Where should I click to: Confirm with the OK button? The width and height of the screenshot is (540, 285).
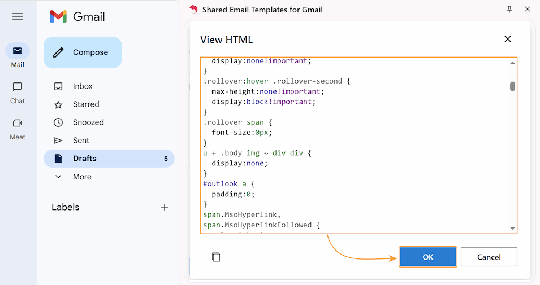428,257
